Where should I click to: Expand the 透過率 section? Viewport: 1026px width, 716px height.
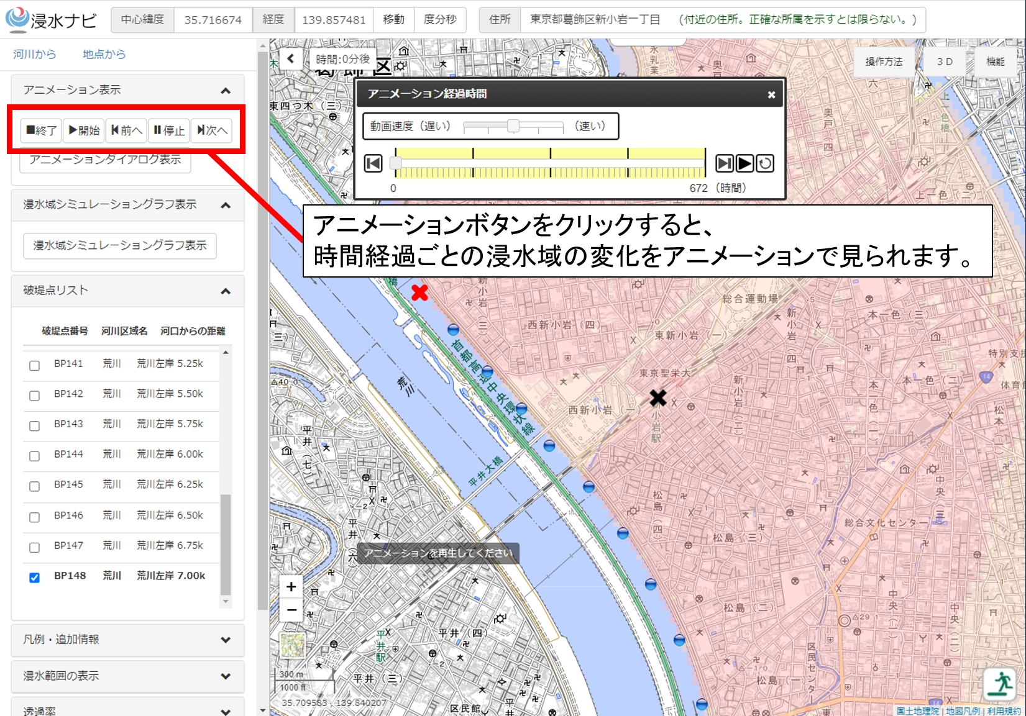[226, 711]
